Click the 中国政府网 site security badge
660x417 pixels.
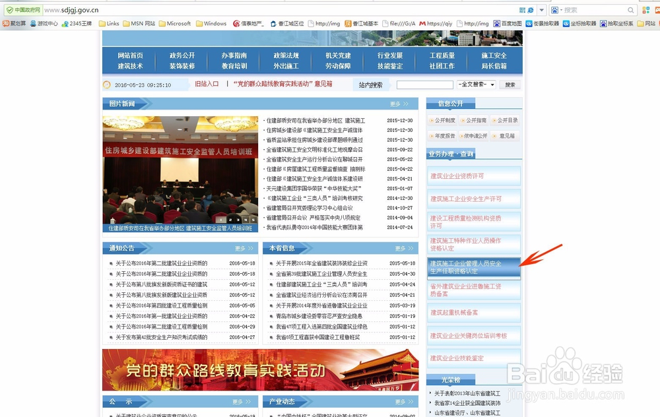tap(23, 10)
